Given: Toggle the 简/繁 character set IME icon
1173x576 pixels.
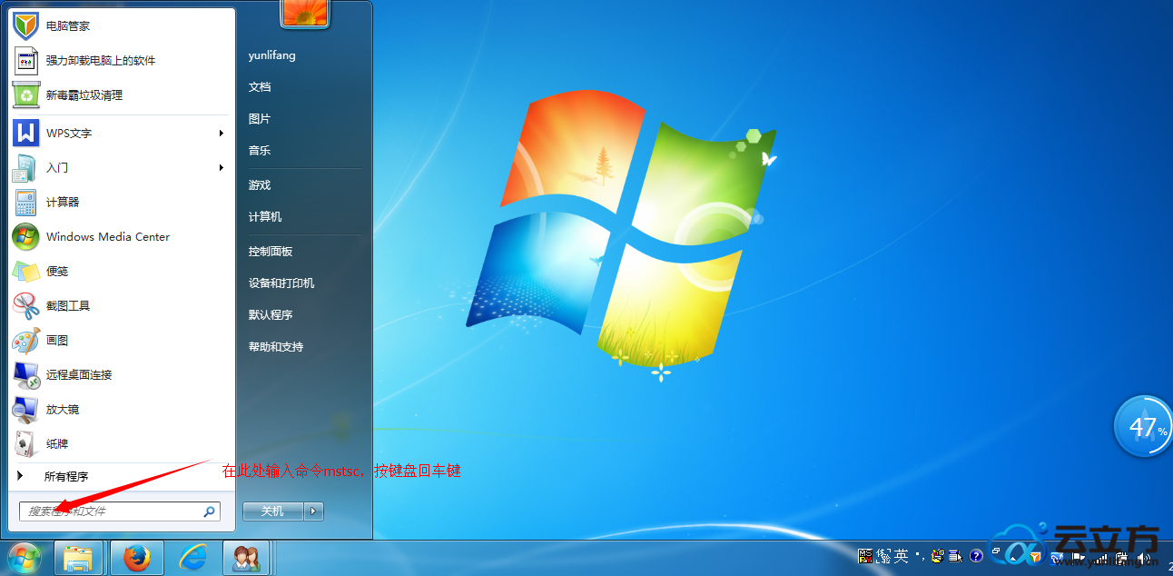Looking at the screenshot, I should coord(883,556).
